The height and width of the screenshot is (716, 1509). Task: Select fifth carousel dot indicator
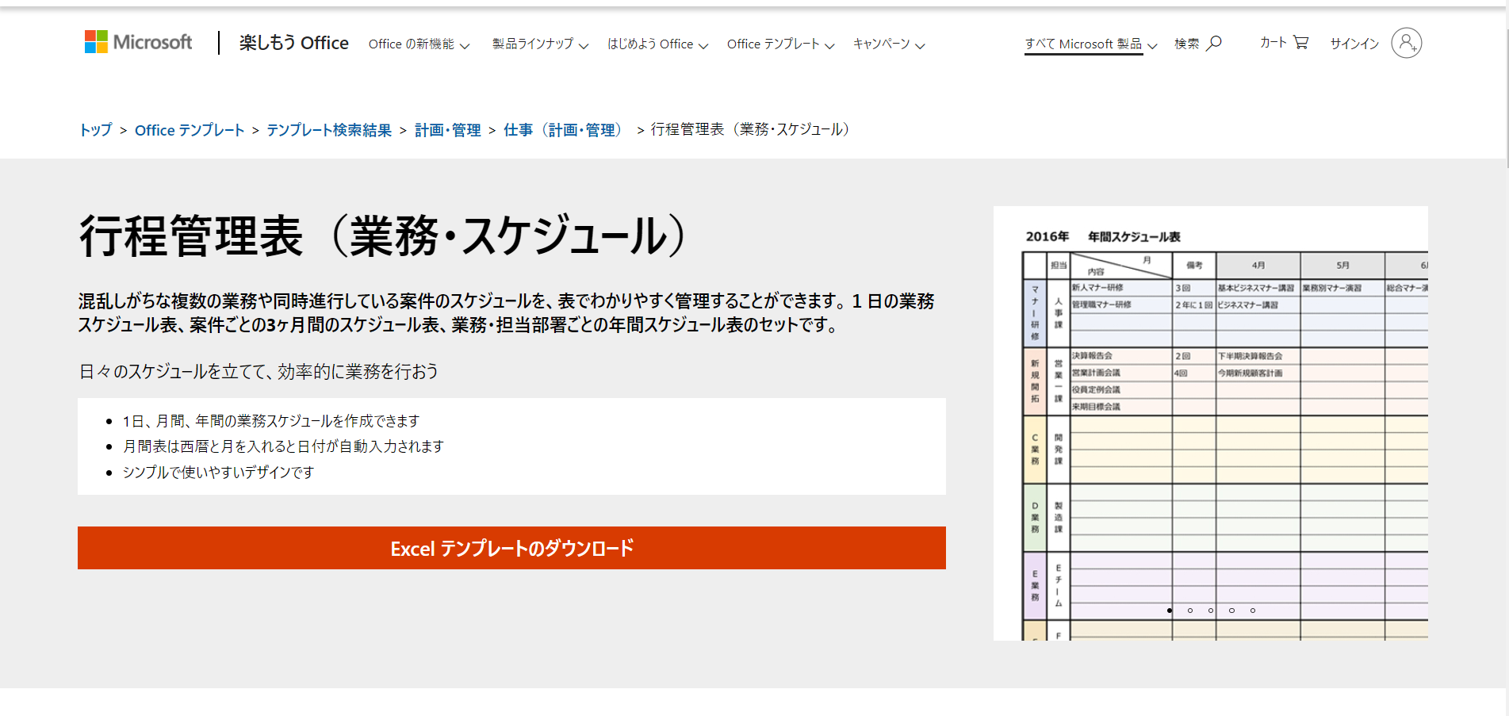point(1253,611)
